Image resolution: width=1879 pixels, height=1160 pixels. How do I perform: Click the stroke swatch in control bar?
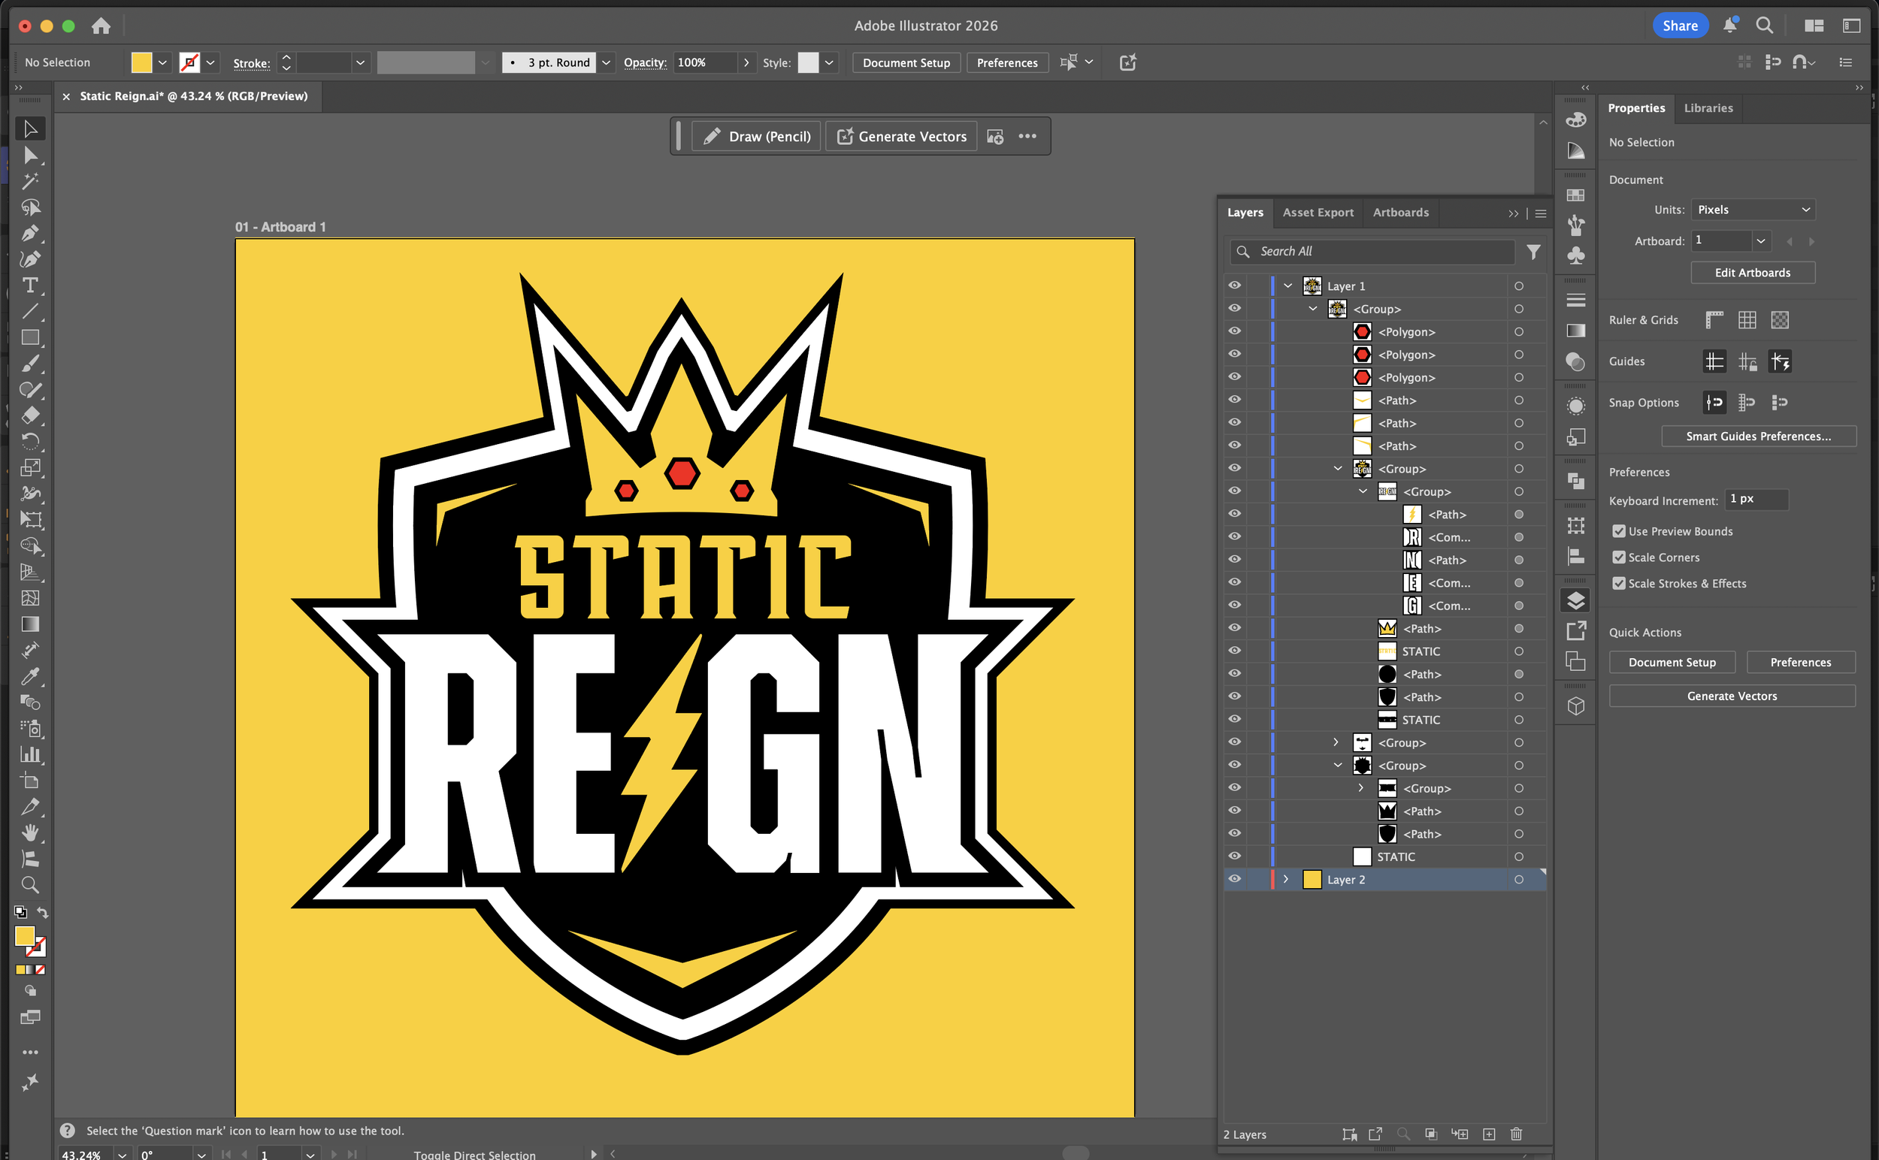tap(189, 63)
